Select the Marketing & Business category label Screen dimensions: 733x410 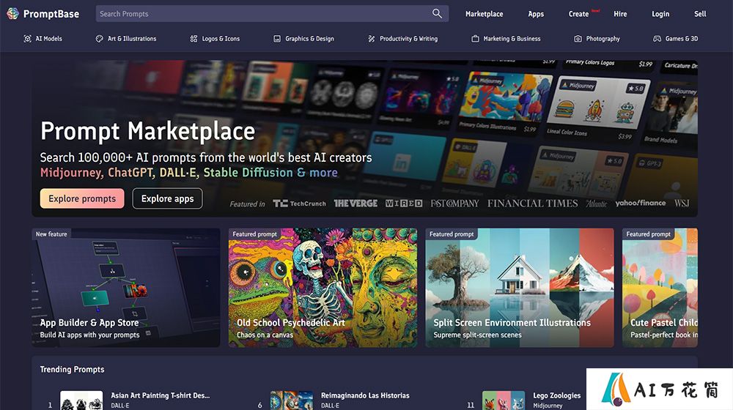(512, 39)
